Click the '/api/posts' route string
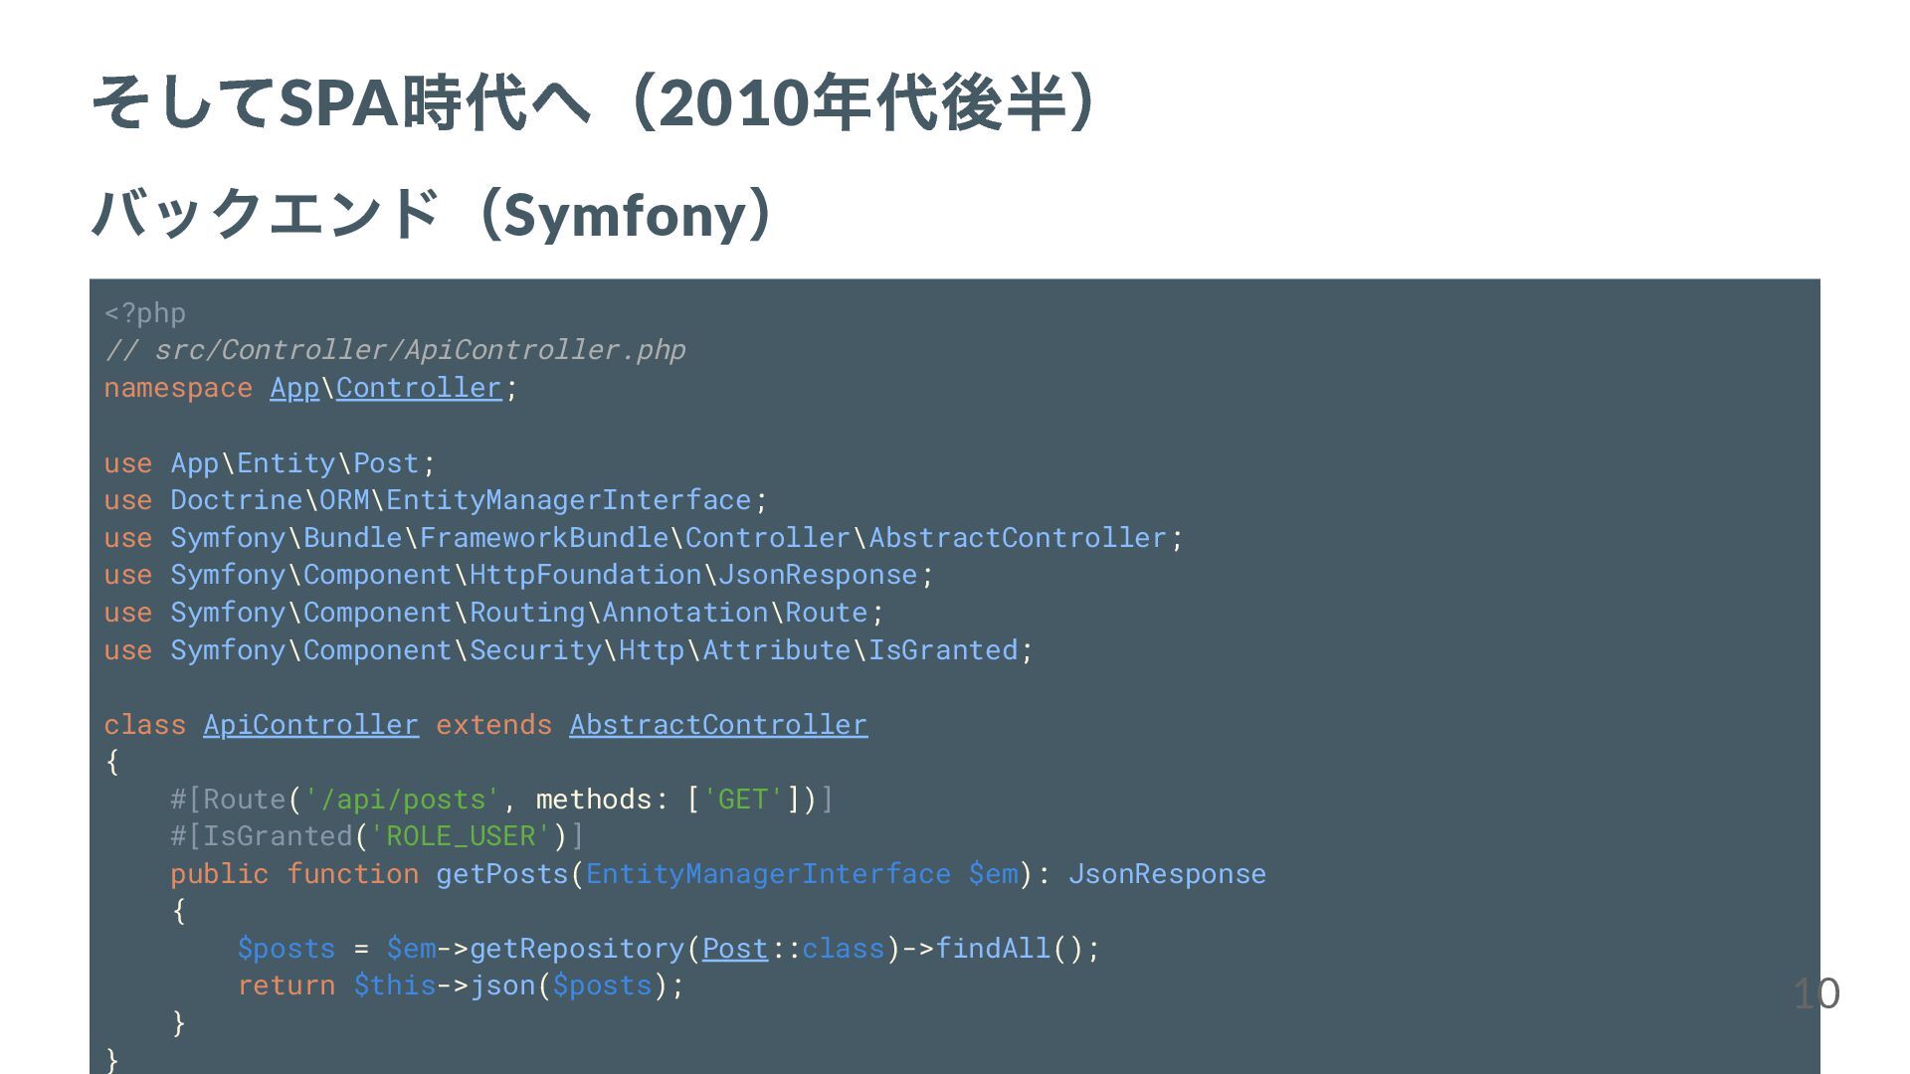 coord(402,800)
